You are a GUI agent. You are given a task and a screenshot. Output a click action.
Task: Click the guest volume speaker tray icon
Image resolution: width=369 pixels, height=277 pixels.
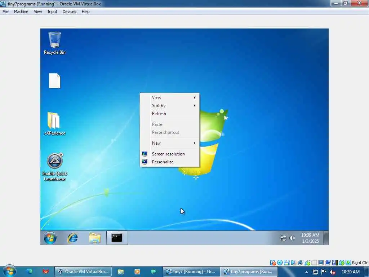[292, 238]
